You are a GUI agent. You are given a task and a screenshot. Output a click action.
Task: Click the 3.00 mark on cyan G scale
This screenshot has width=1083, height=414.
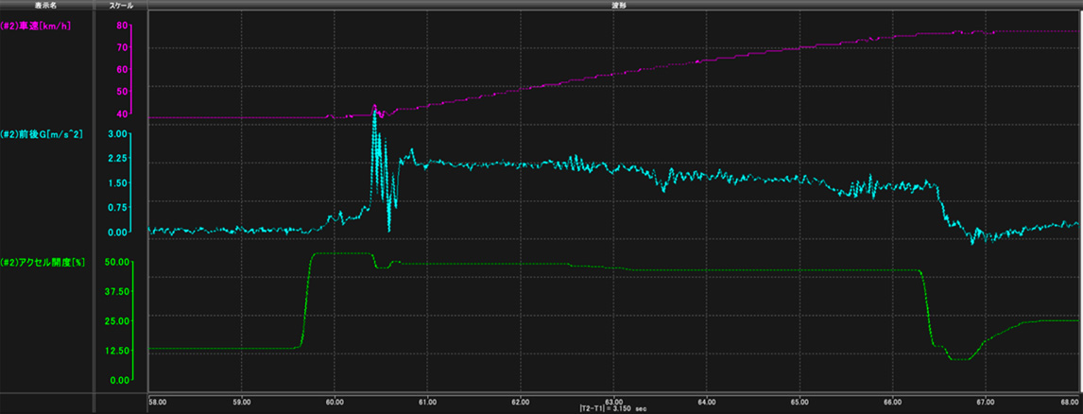[118, 134]
